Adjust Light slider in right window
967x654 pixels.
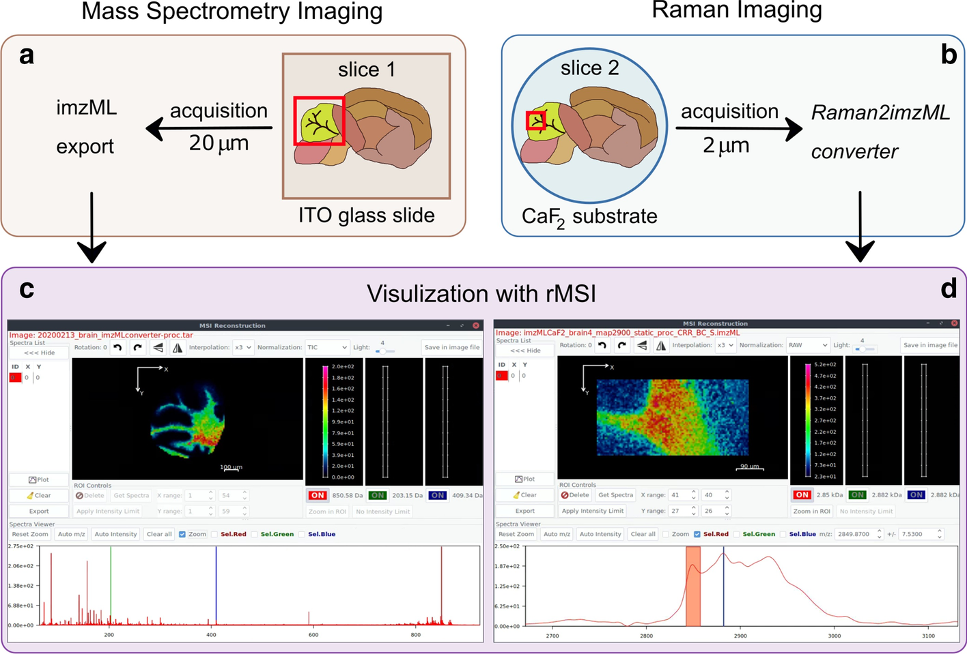[x=865, y=349]
